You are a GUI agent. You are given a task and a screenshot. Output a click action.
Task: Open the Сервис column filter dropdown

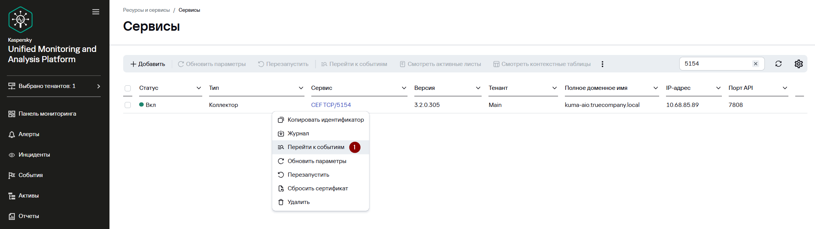coord(404,88)
